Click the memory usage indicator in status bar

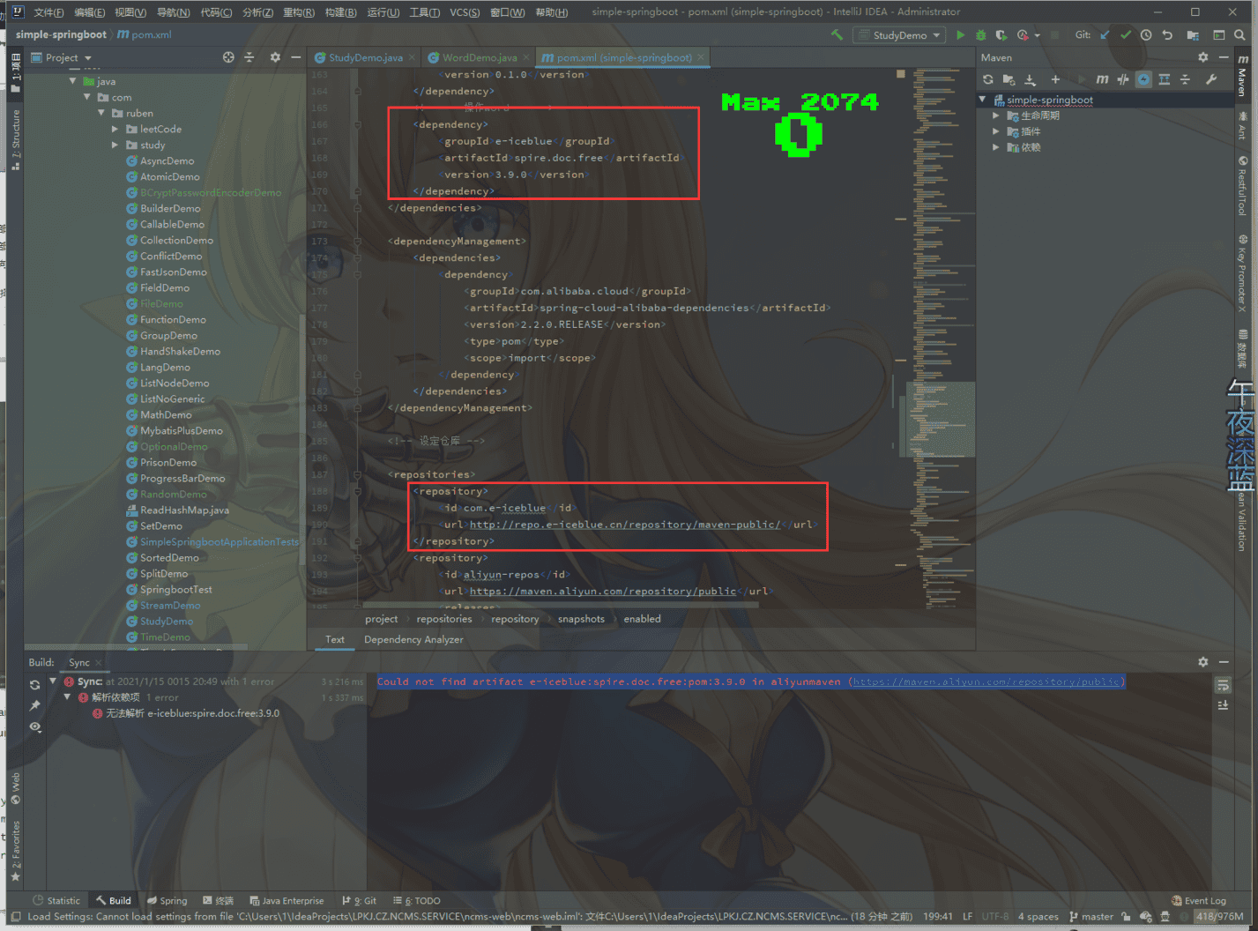(1219, 916)
